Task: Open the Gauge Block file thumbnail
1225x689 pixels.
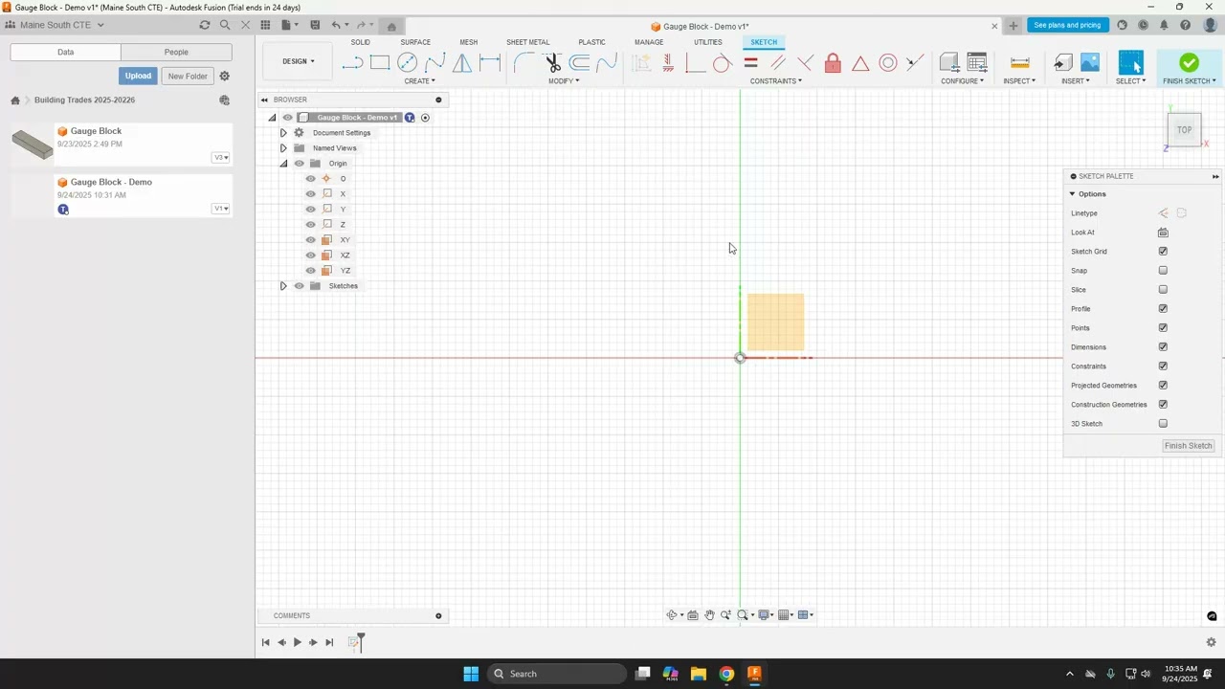Action: [33, 144]
